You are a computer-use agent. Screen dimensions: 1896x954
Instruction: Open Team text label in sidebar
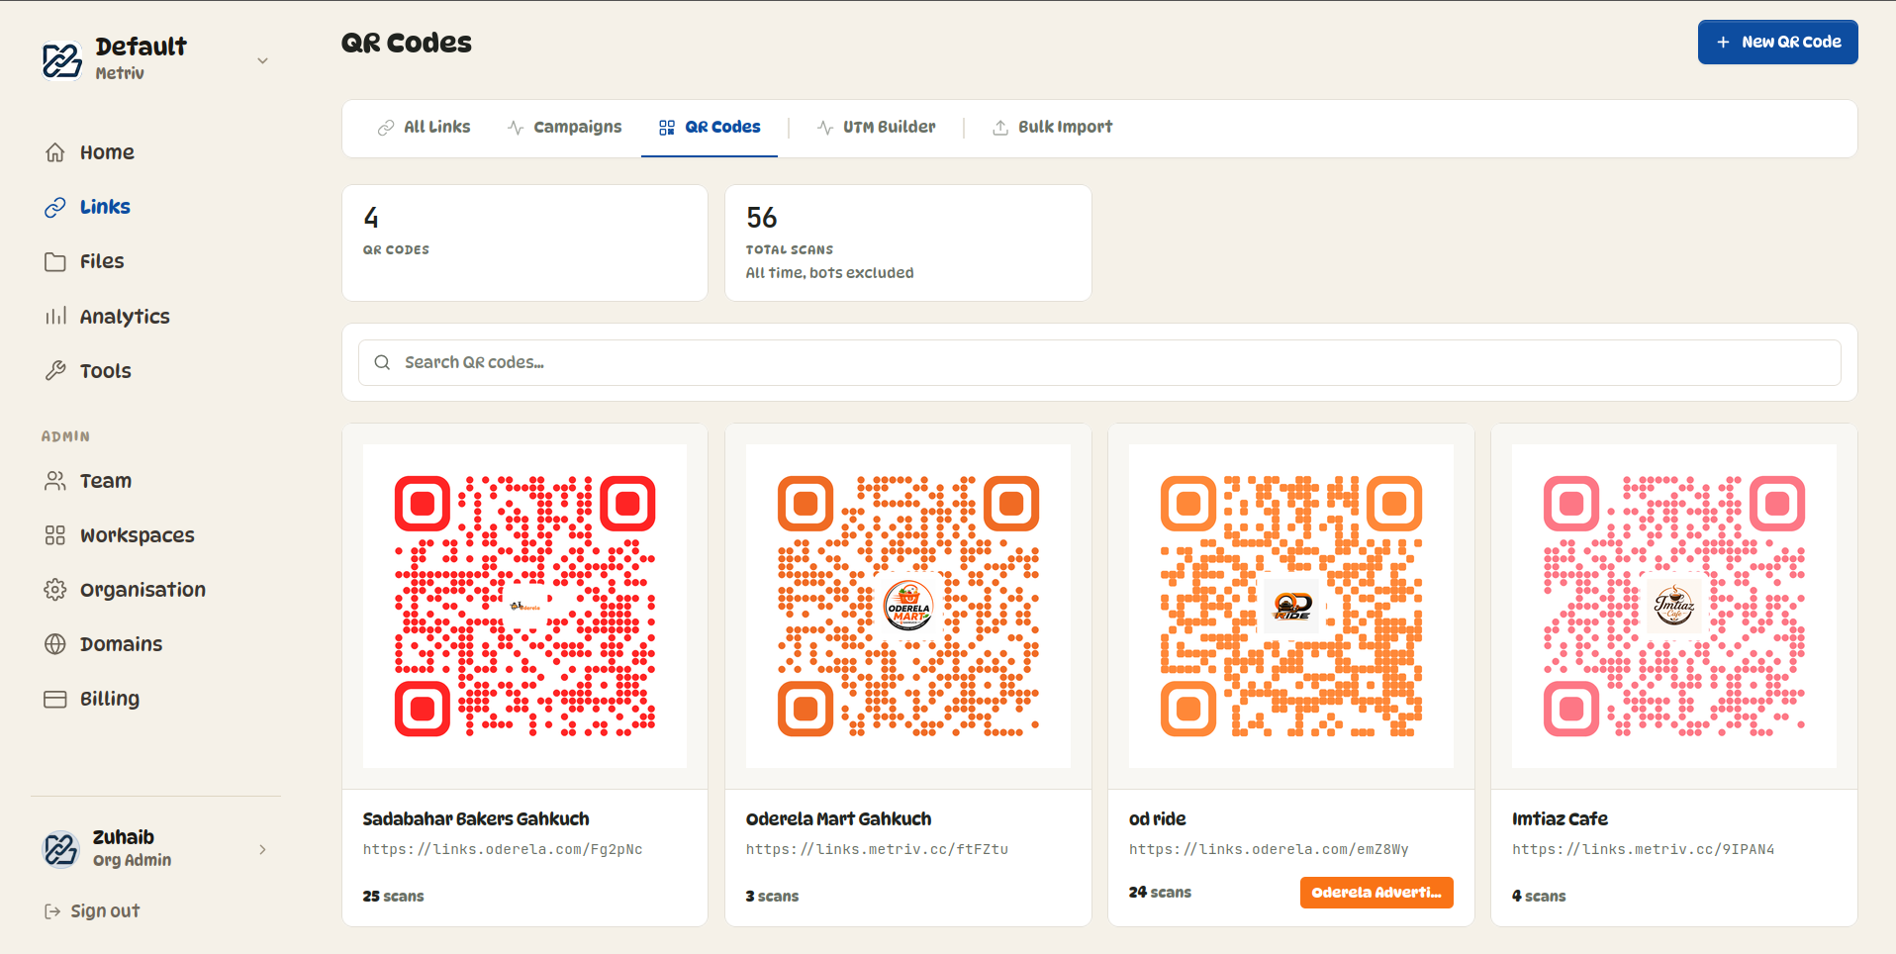click(x=106, y=481)
